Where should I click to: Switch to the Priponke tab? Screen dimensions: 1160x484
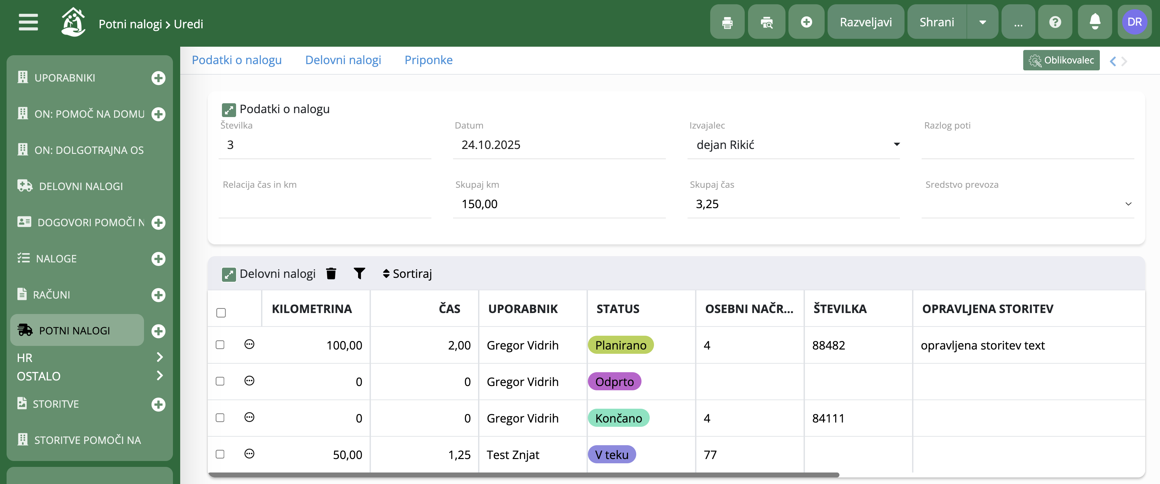point(428,60)
